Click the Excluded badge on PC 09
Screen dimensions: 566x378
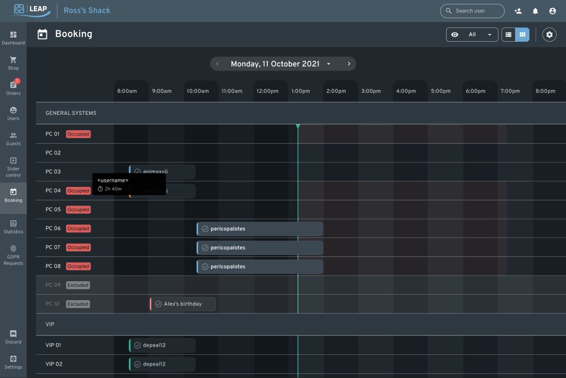(78, 285)
